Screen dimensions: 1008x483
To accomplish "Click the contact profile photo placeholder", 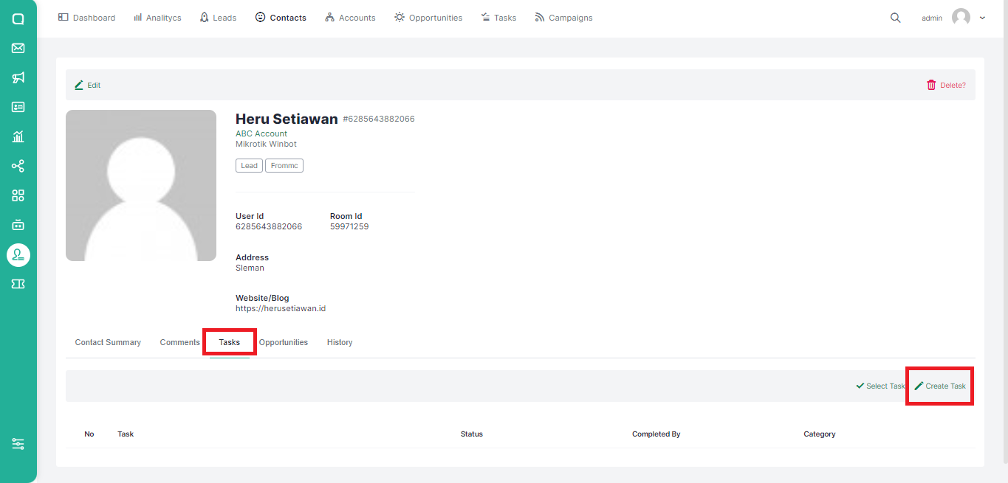I will 141,185.
